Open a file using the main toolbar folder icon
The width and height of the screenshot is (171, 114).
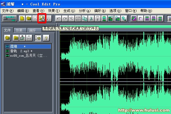click(29, 19)
